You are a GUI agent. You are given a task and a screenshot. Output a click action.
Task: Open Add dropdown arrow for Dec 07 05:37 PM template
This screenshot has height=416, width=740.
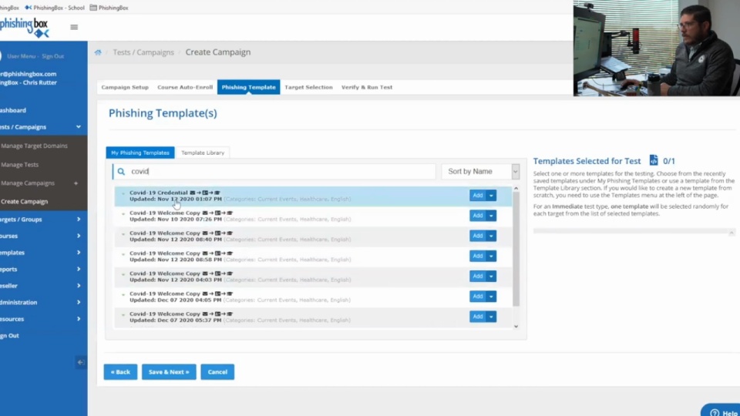(x=491, y=317)
